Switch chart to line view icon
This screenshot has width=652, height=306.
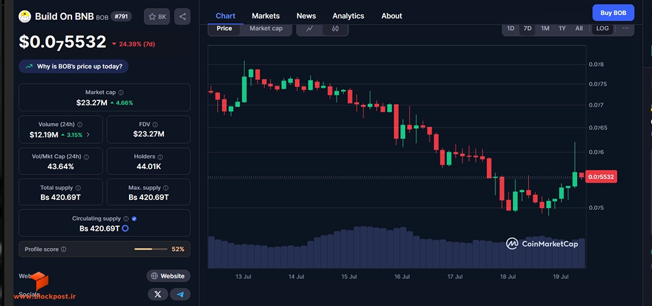pyautogui.click(x=309, y=29)
